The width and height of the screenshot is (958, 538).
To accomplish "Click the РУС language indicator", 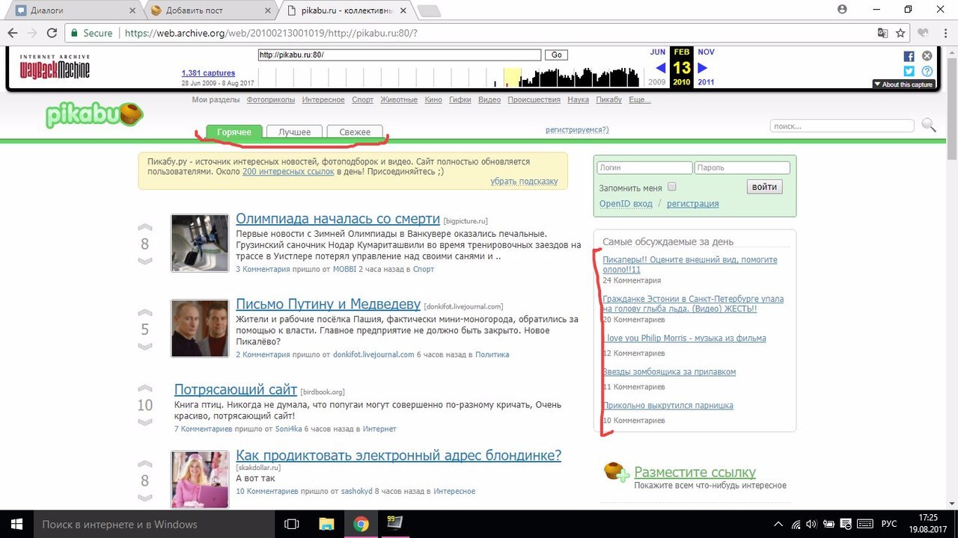I will (x=888, y=524).
